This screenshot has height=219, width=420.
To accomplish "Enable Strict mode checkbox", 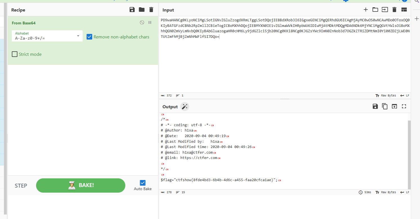I will pos(15,54).
